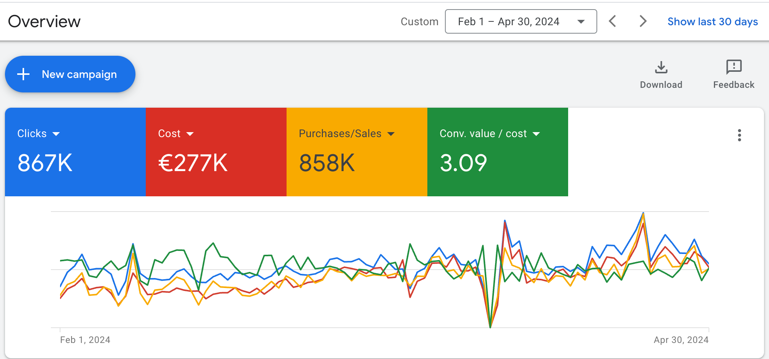Open the three-dot more options menu
The width and height of the screenshot is (769, 359).
coord(739,135)
